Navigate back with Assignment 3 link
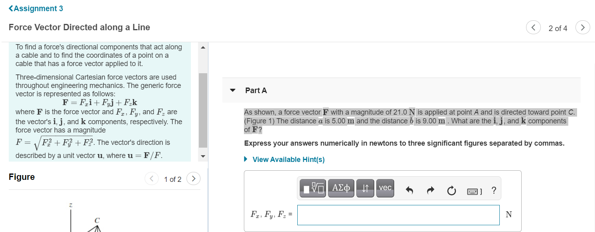The image size is (595, 232). pyautogui.click(x=35, y=8)
